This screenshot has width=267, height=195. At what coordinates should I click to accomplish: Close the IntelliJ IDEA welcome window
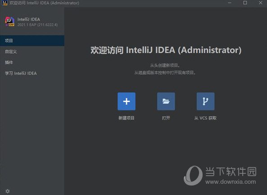pyautogui.click(x=261, y=3)
